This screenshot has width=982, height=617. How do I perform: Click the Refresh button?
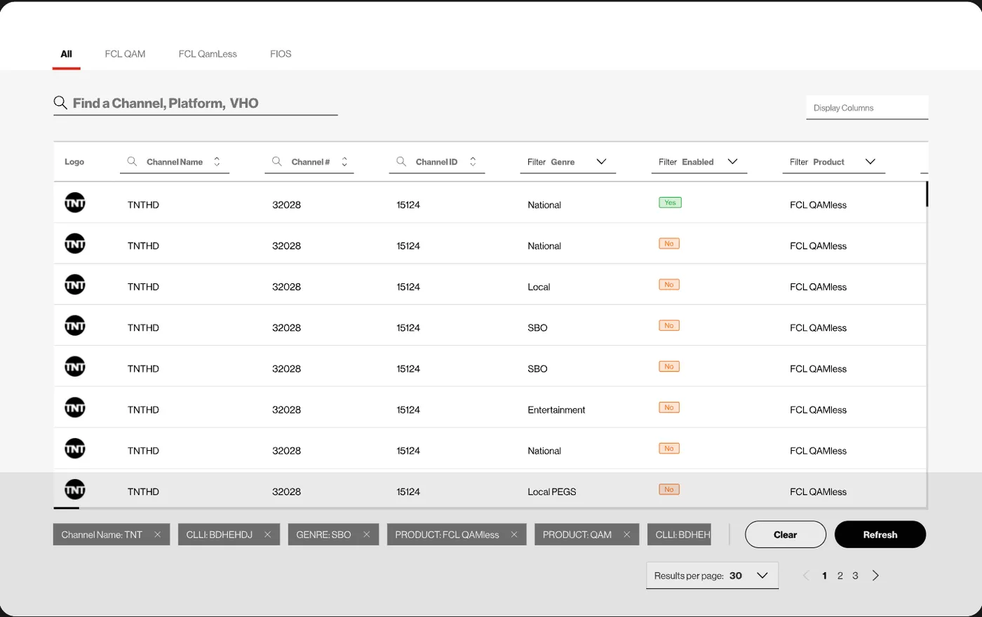880,535
